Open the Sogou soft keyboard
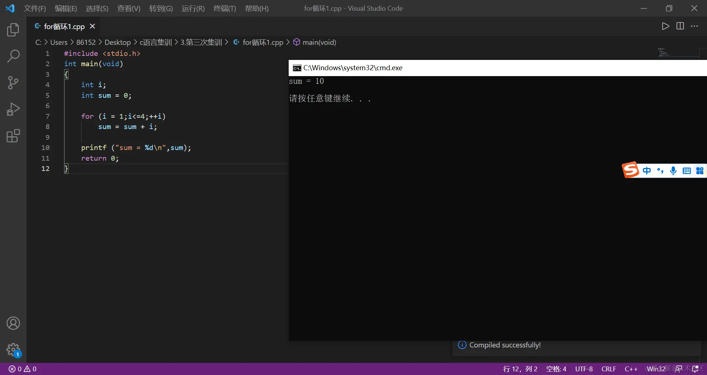This screenshot has width=707, height=375. tap(687, 171)
